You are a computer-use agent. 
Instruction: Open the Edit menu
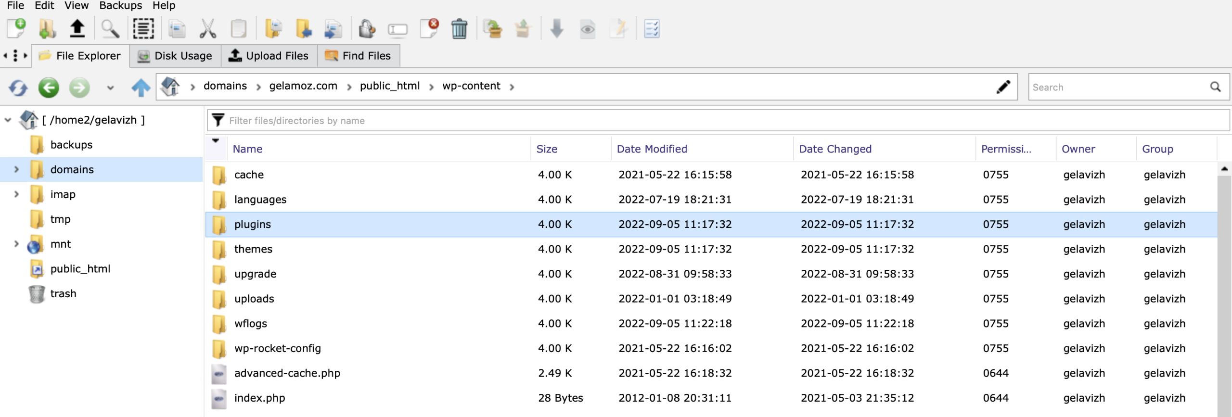(x=44, y=6)
